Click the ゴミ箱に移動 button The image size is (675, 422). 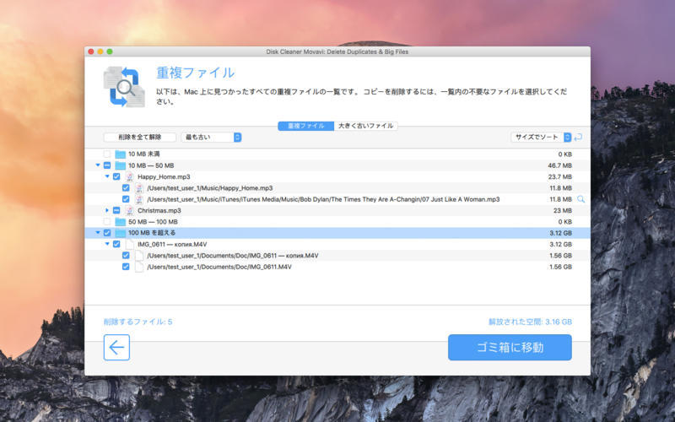click(510, 347)
